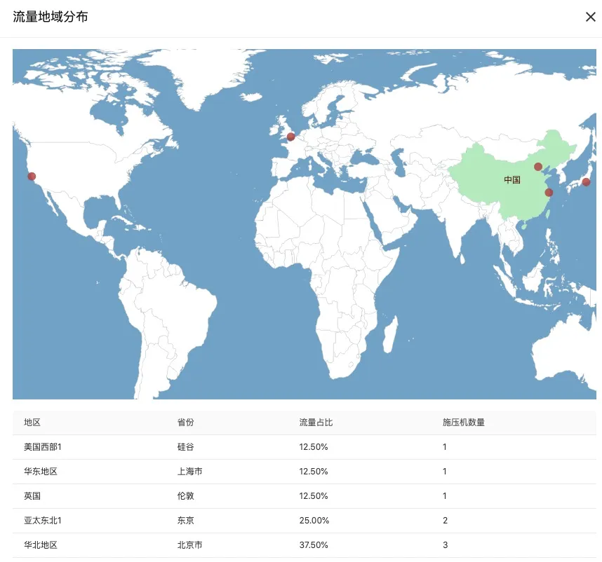Click the London map marker
The width and height of the screenshot is (602, 562).
291,137
